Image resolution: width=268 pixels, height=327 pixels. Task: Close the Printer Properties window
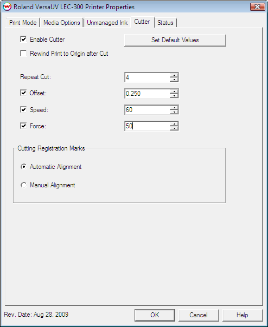pyautogui.click(x=257, y=7)
